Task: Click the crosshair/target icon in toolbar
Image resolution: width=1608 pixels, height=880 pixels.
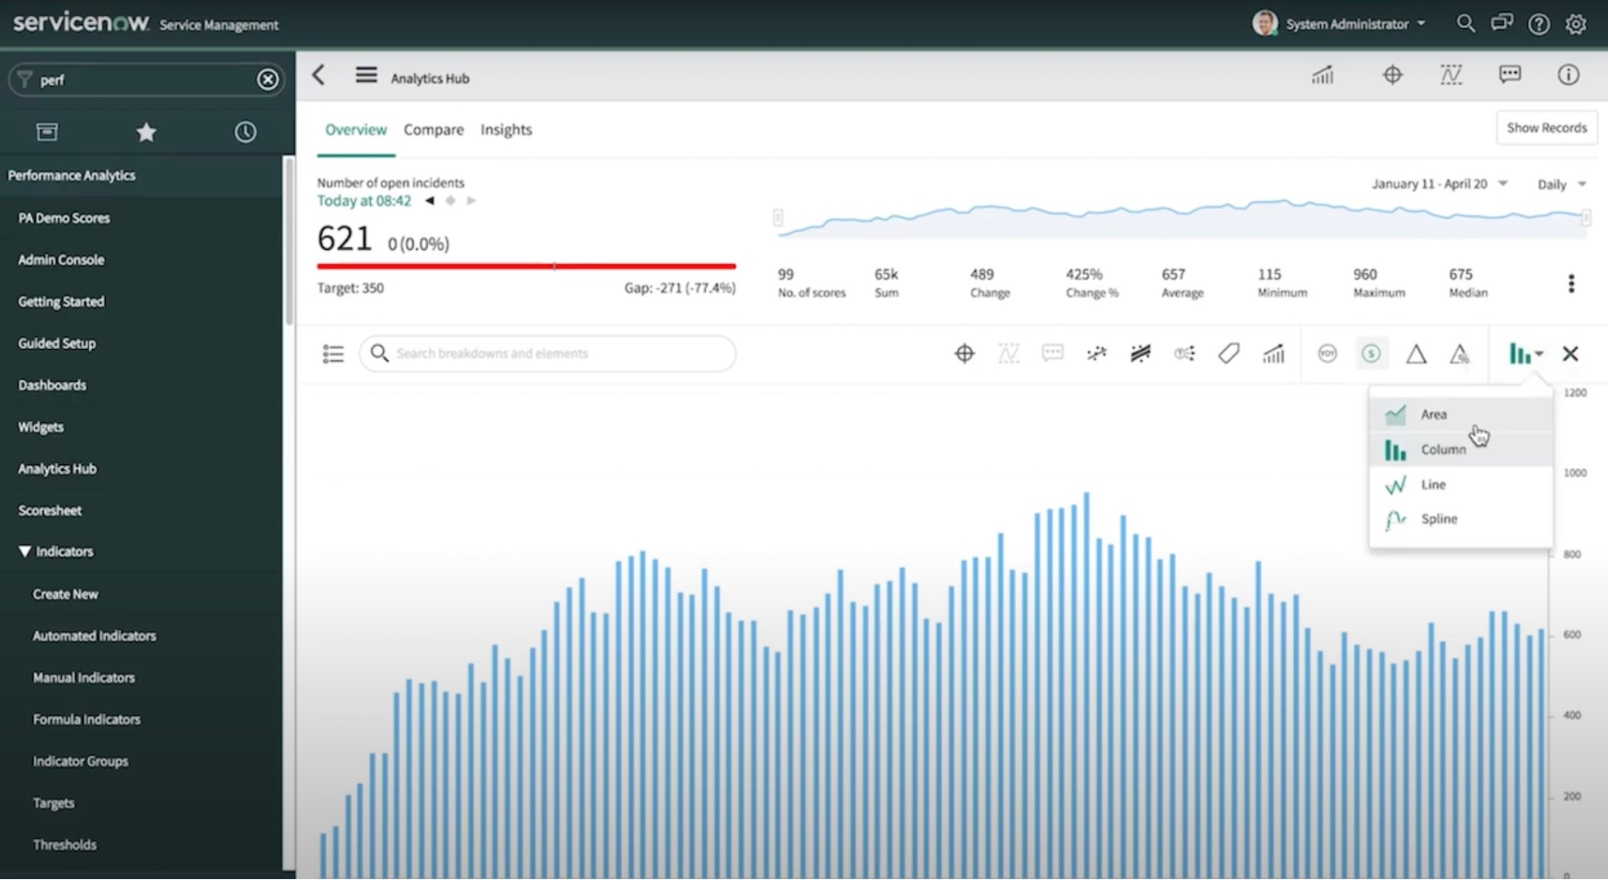Action: (x=963, y=353)
